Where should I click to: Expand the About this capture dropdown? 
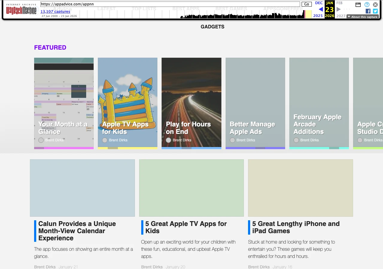pos(363,17)
